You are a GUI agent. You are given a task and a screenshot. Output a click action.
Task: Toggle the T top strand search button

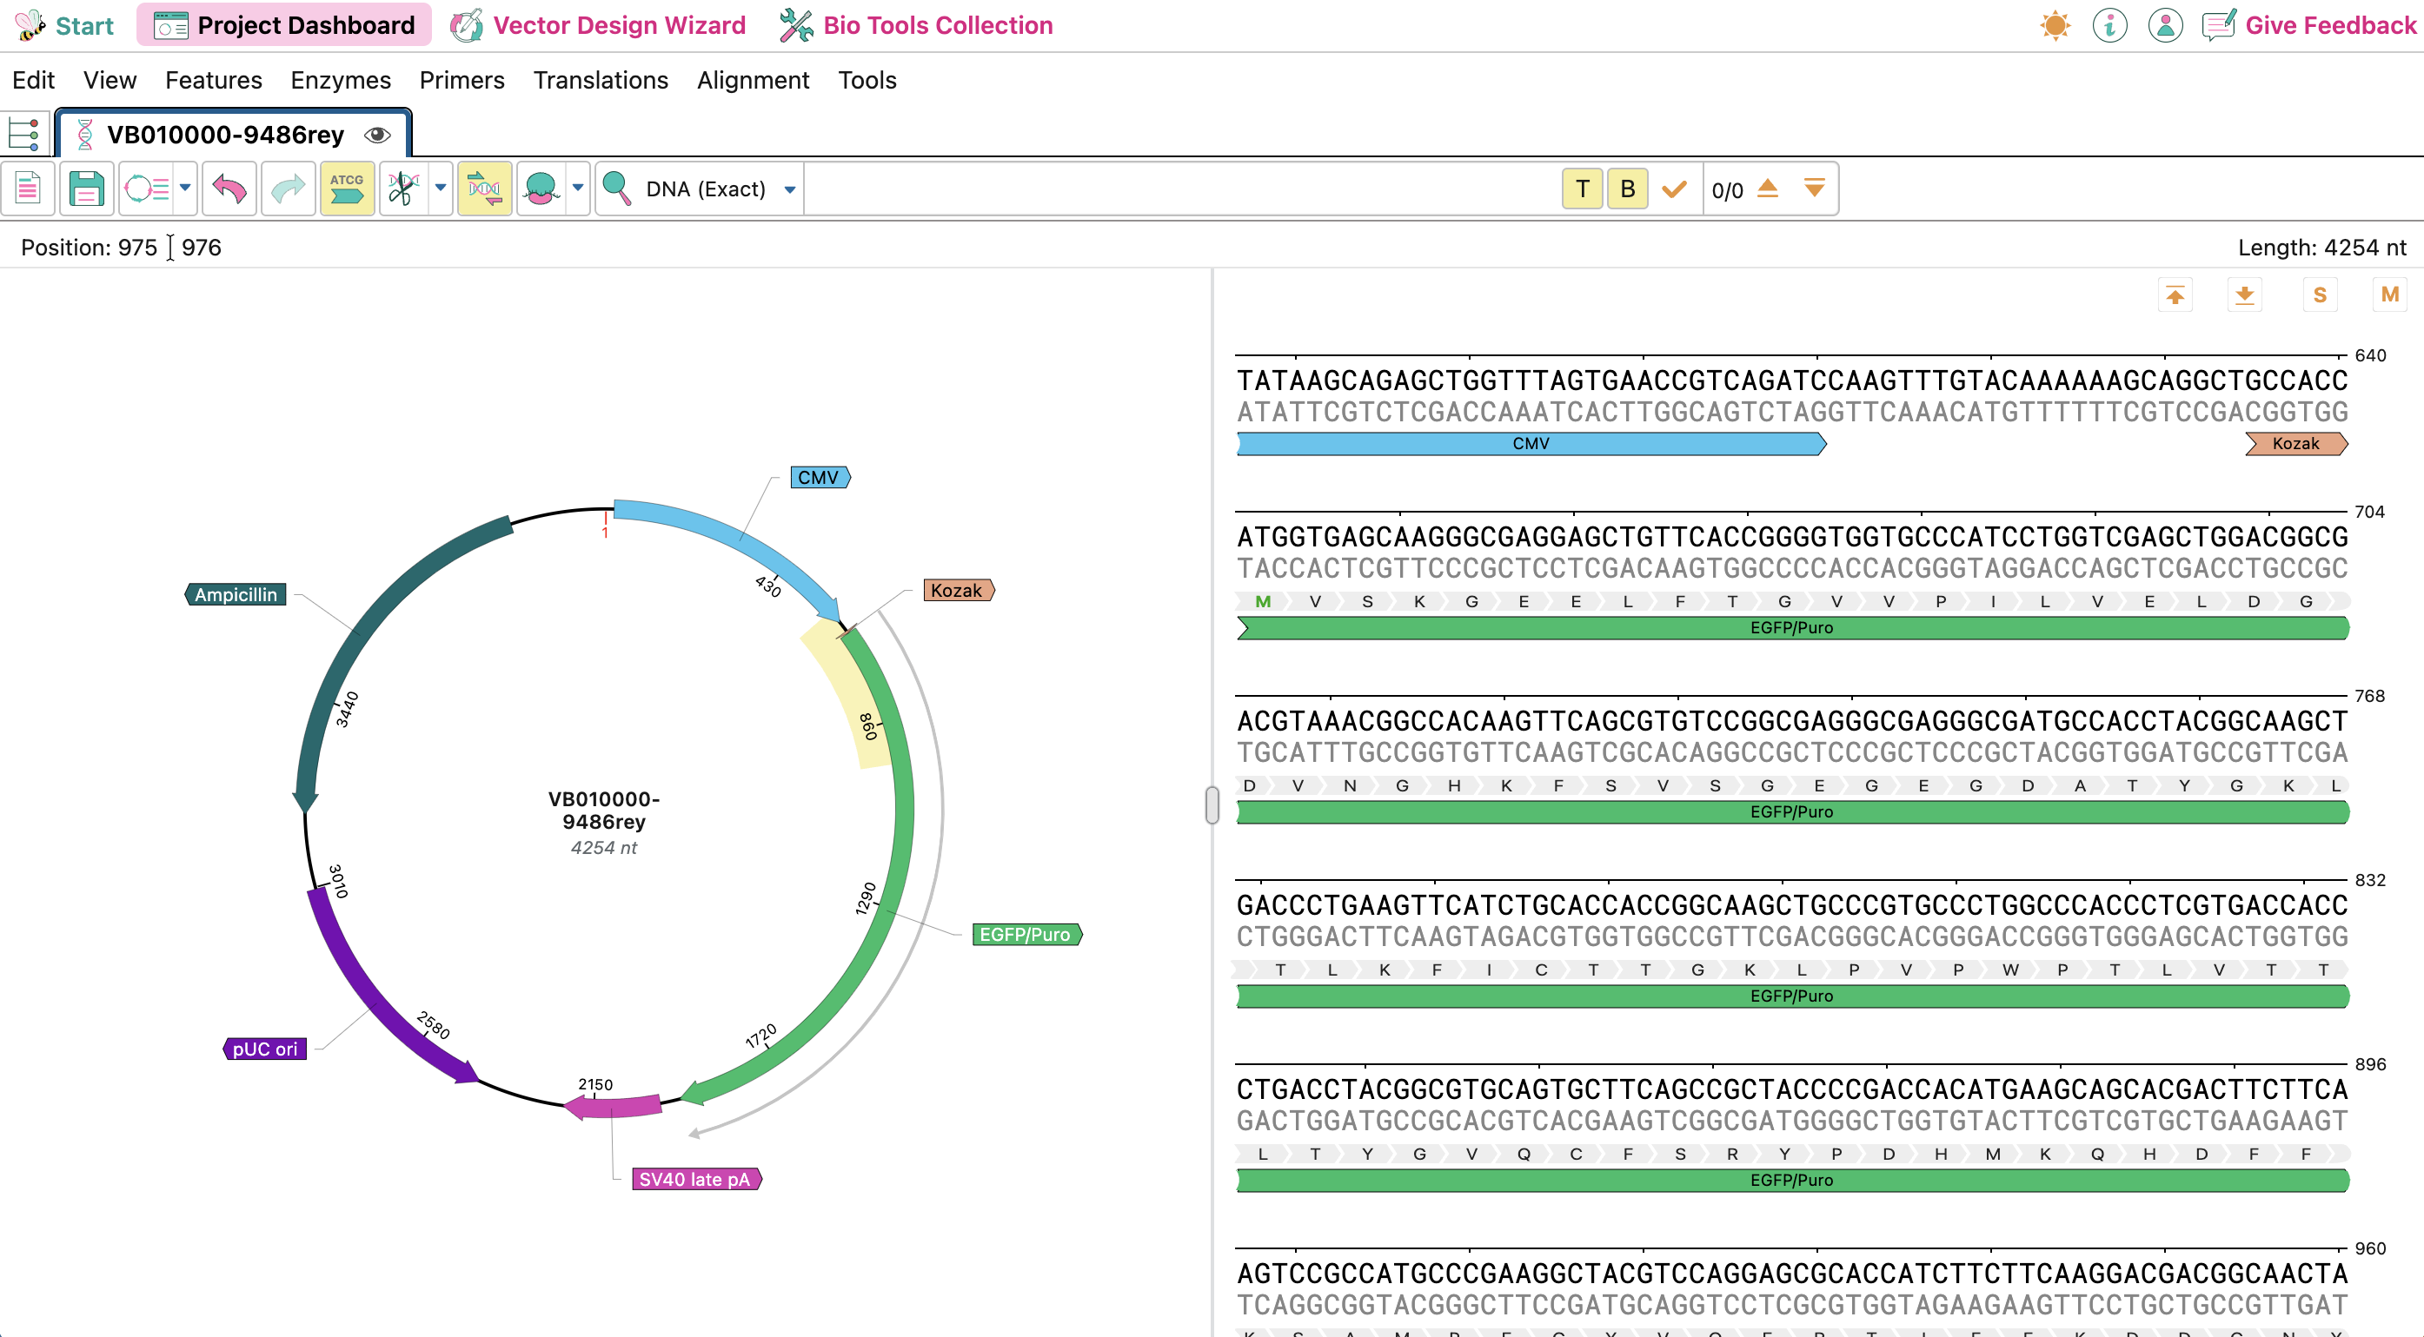coord(1582,189)
